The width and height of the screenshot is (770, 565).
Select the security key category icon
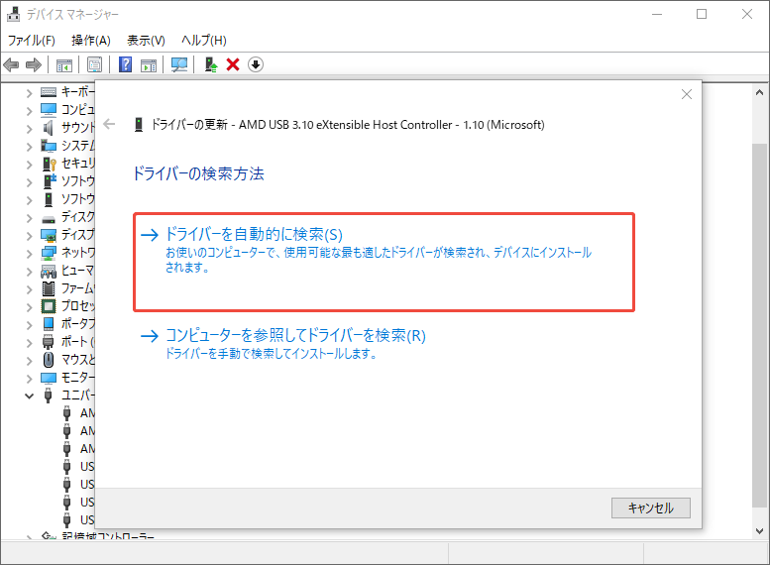pyautogui.click(x=50, y=164)
